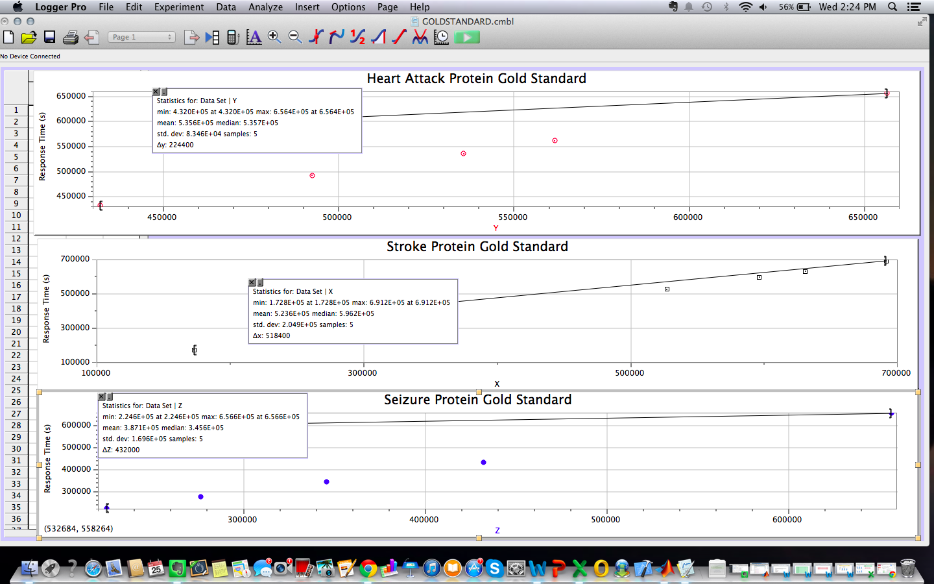The image size is (934, 584).
Task: Click the Zoom Out magnifier tool
Action: 295,38
